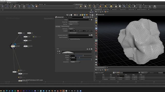Select the Area Light shelf tool
Image resolution: width=165 pixels, height=92 pixels.
pyautogui.click(x=90, y=7)
